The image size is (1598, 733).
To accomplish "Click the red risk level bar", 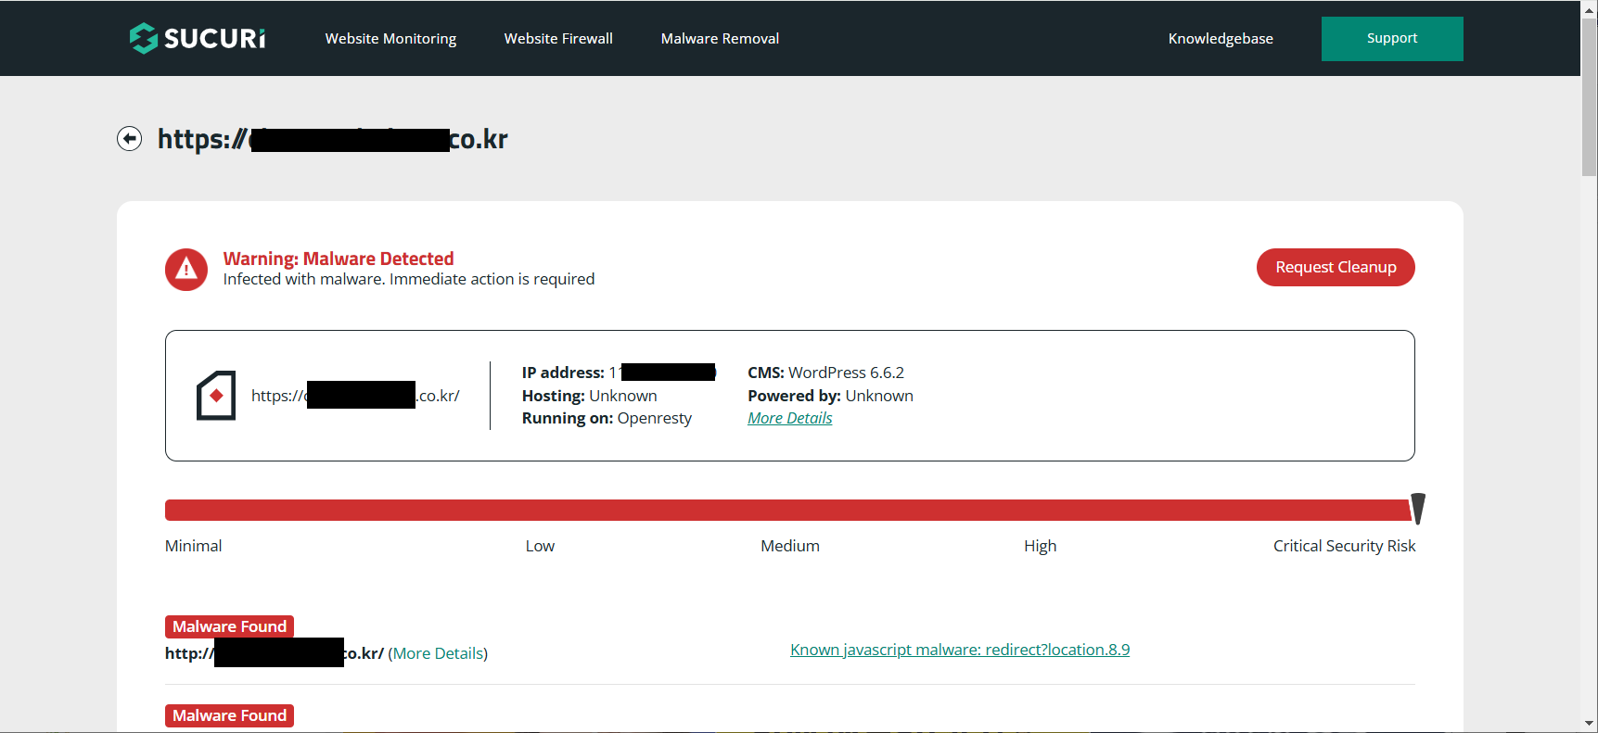I will click(787, 510).
